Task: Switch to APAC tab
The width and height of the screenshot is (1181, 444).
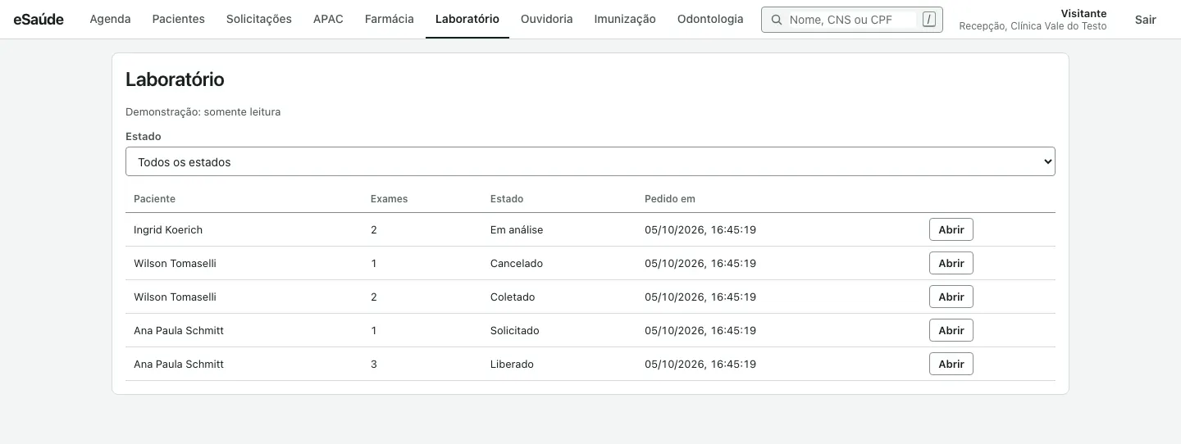Action: click(328, 19)
